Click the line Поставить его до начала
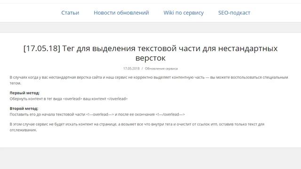The width and height of the screenshot is (301, 169). click(x=97, y=115)
